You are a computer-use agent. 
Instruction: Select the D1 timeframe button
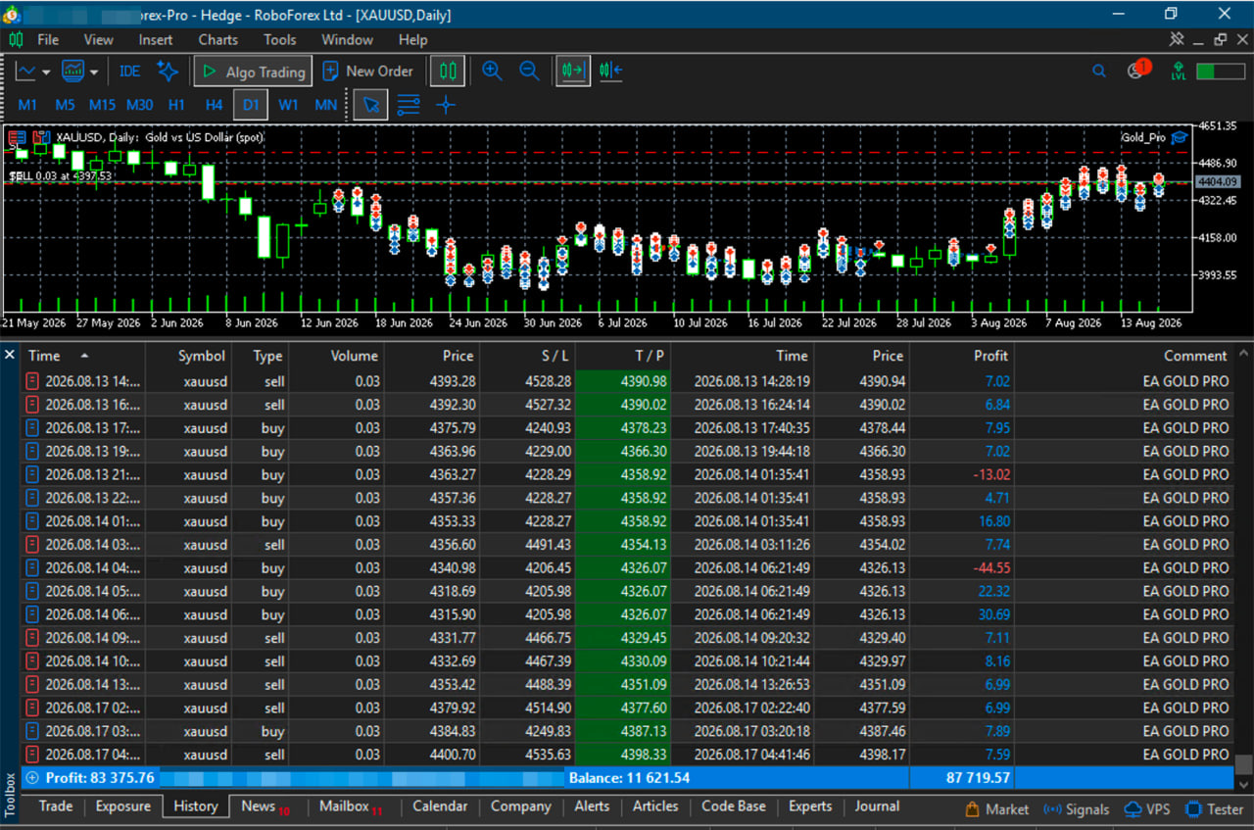pyautogui.click(x=251, y=105)
